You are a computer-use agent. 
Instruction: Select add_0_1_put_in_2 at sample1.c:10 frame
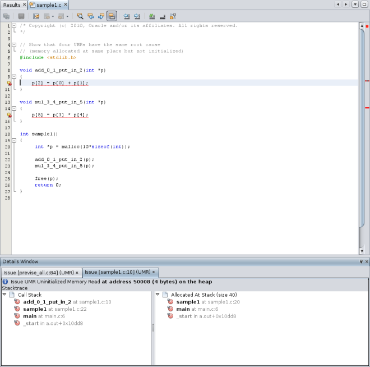pyautogui.click(x=67, y=302)
